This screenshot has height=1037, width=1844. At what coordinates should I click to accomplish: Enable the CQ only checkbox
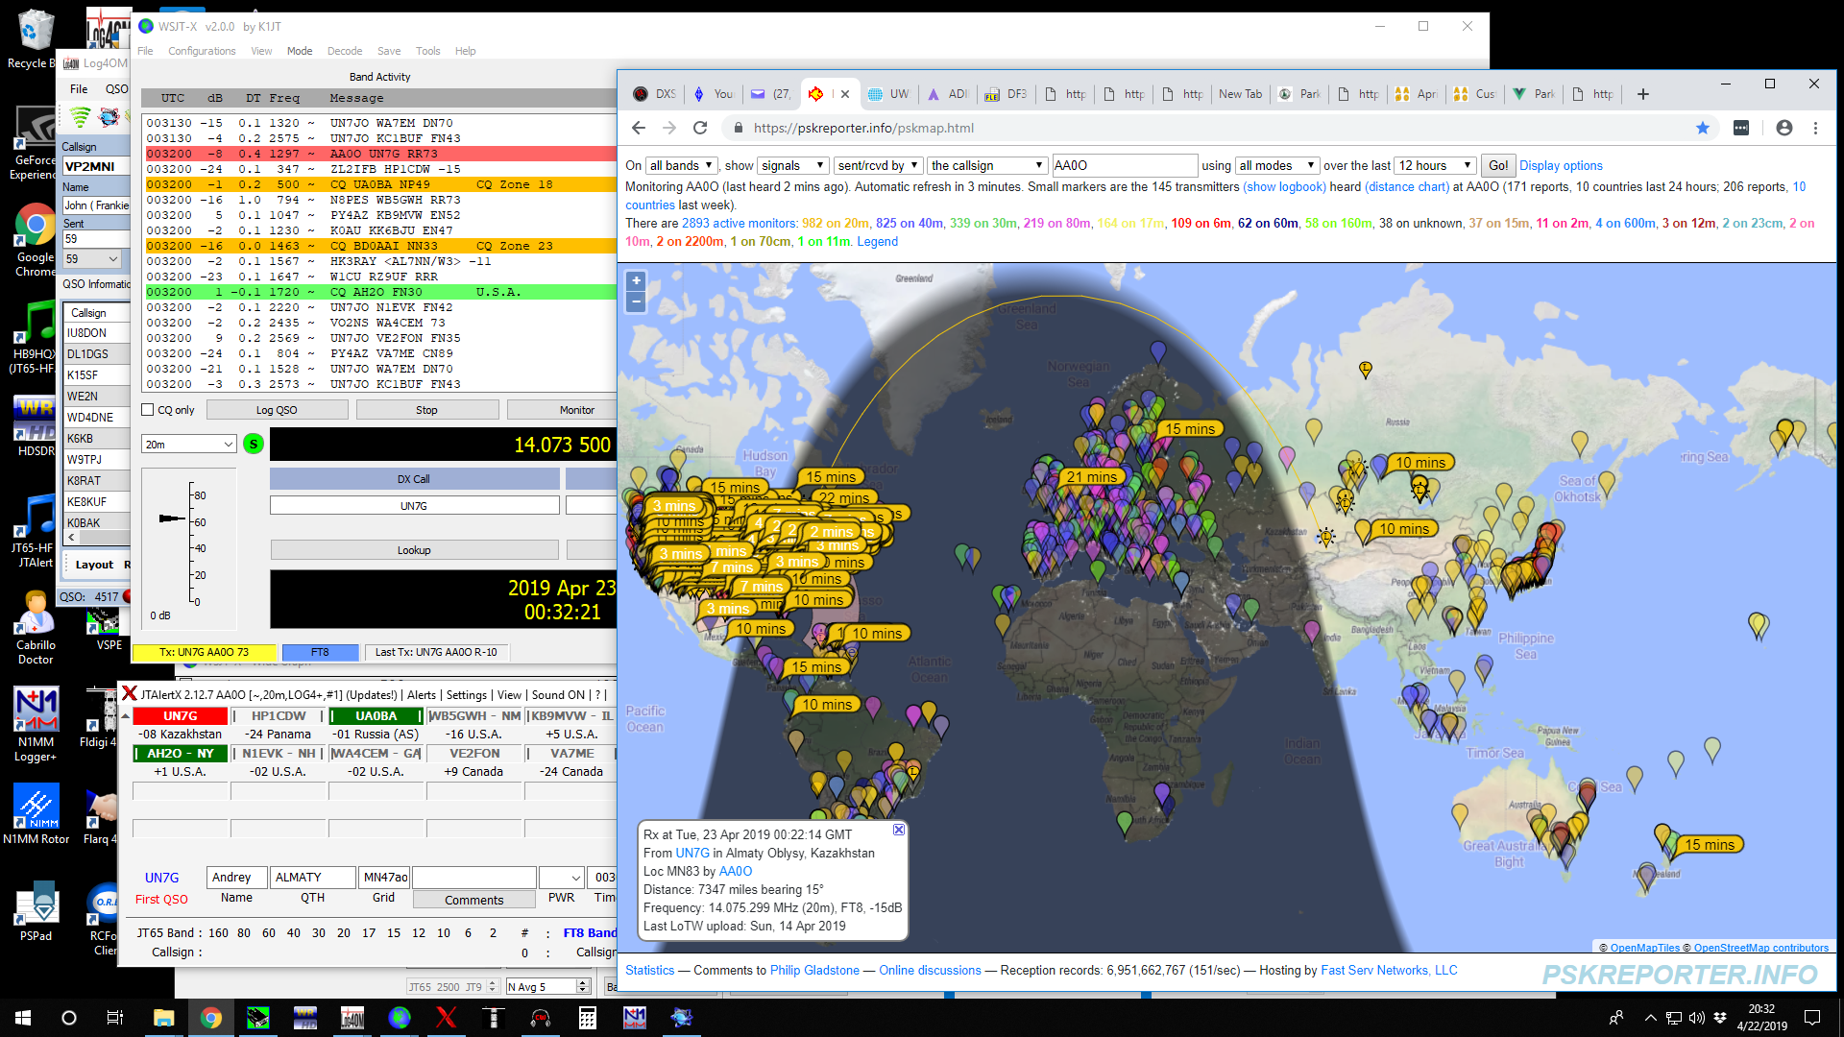[x=148, y=410]
